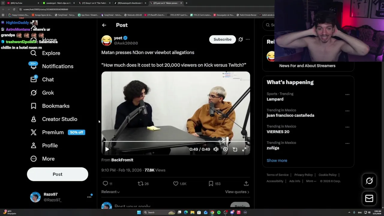384x216 pixels.
Task: Open options for Lampard trend
Action: click(x=347, y=94)
